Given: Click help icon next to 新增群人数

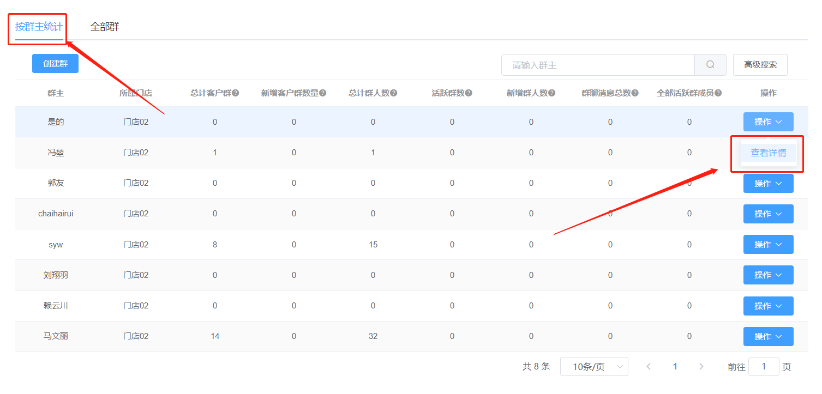Looking at the screenshot, I should [x=552, y=93].
